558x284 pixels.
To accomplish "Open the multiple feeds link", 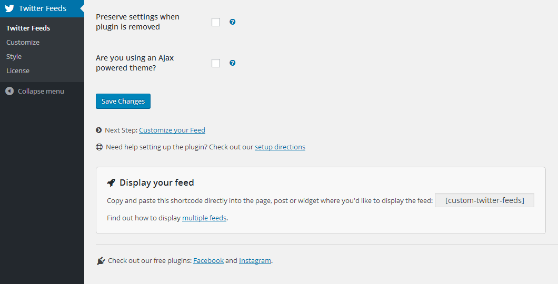I will tap(204, 218).
